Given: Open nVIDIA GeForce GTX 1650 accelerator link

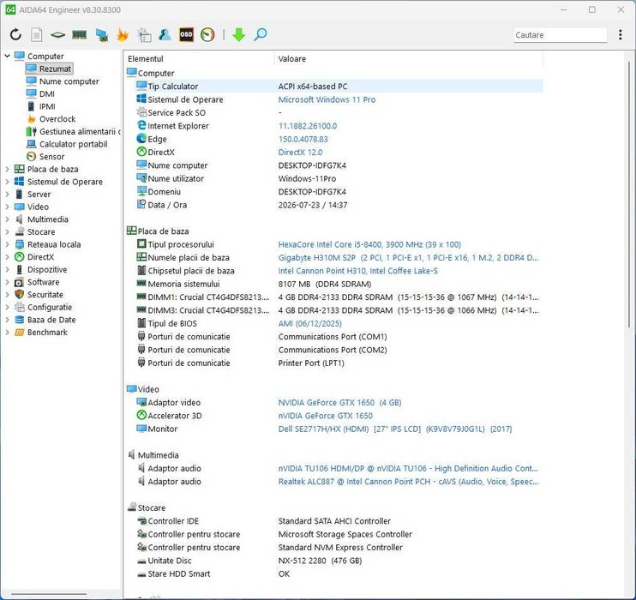Looking at the screenshot, I should click(x=326, y=416).
